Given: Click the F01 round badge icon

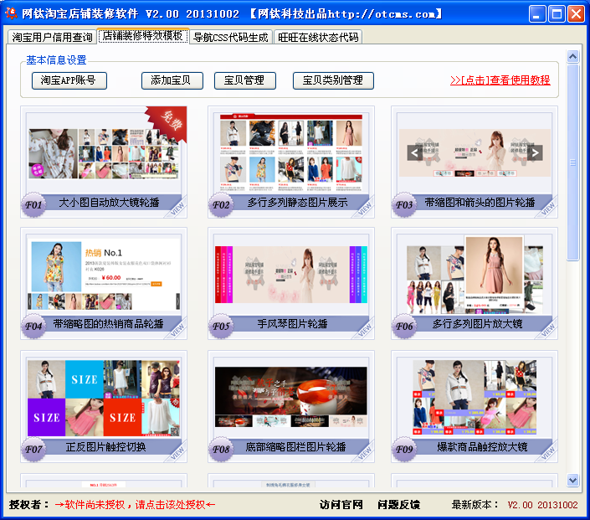Looking at the screenshot, I should tap(33, 205).
